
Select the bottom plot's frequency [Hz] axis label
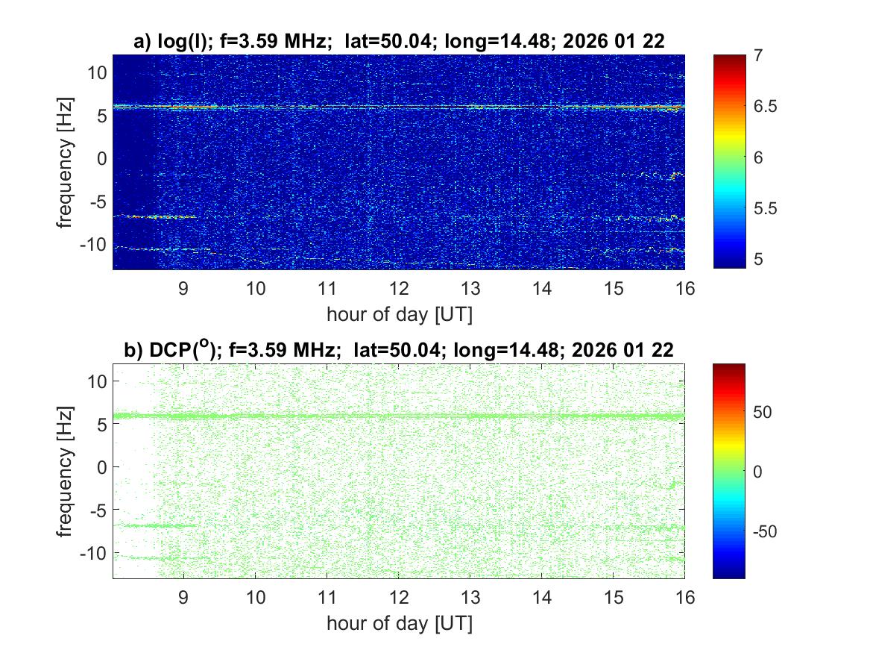click(67, 470)
